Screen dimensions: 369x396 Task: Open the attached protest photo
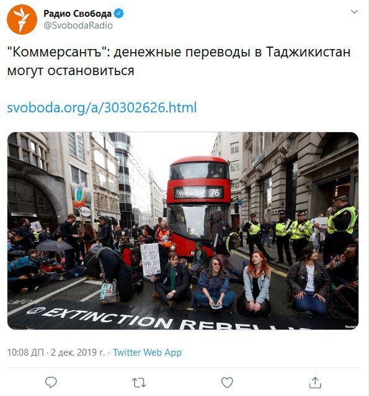click(x=183, y=230)
